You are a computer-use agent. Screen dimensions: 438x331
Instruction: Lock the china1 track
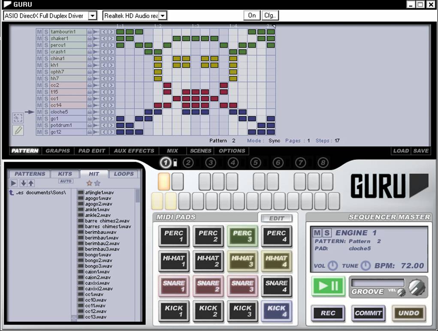pyautogui.click(x=89, y=59)
